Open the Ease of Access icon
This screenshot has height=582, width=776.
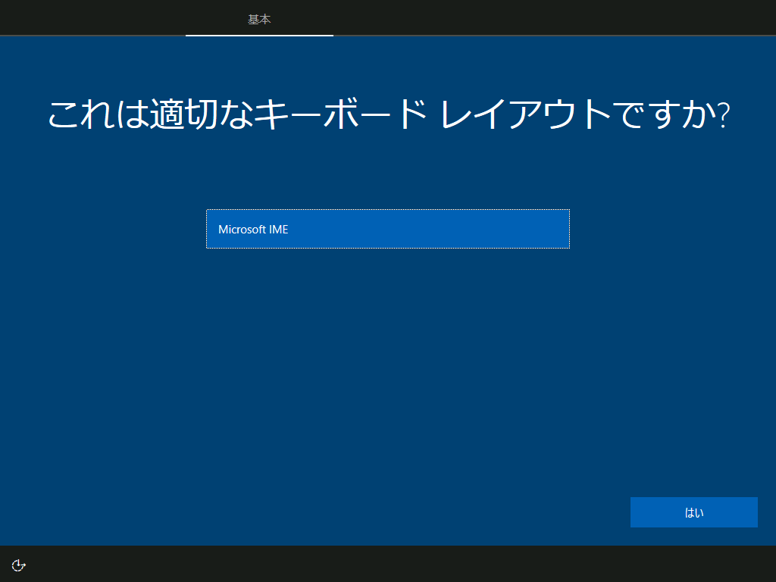pyautogui.click(x=18, y=565)
